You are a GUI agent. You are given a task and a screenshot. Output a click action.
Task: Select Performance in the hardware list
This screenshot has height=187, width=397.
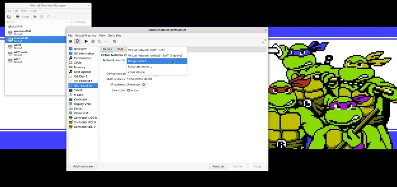83,58
